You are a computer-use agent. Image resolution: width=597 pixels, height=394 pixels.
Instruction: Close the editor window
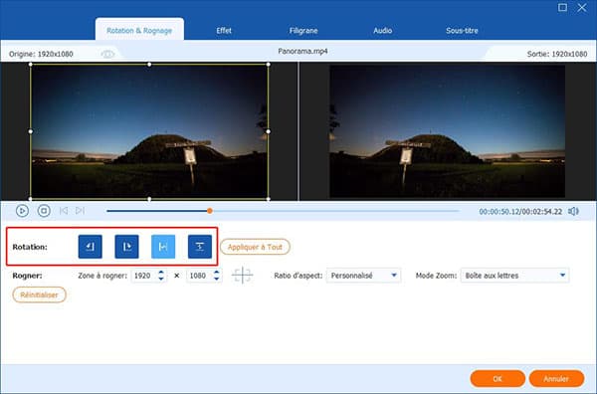tap(582, 7)
